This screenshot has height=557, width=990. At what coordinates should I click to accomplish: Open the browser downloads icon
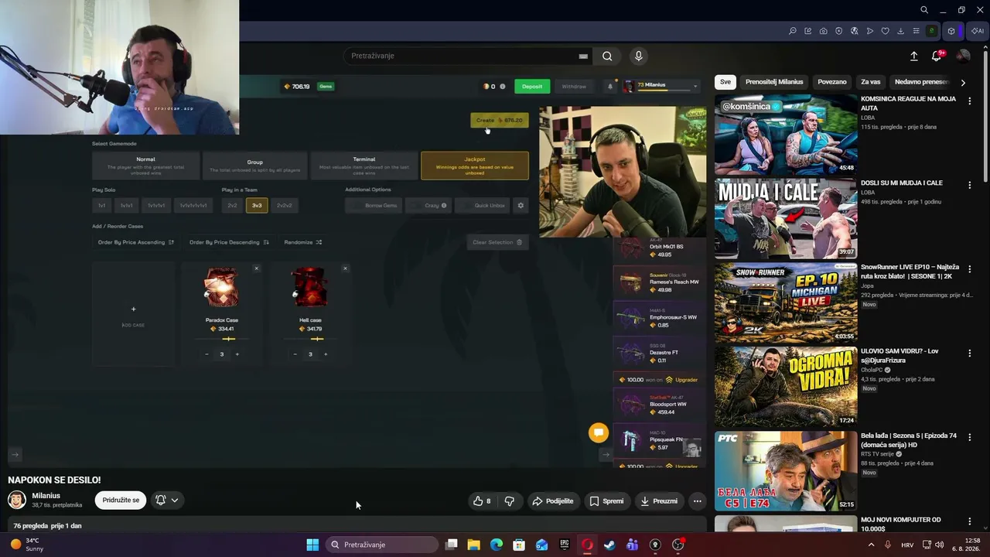[900, 31]
